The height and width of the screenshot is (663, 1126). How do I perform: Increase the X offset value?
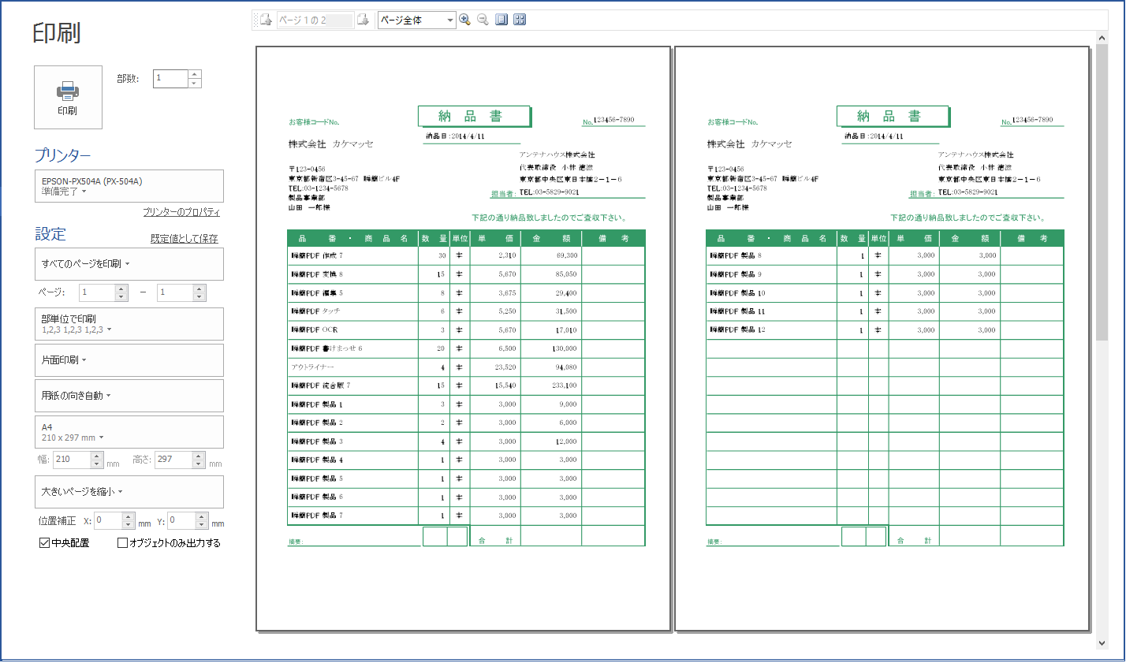(129, 517)
